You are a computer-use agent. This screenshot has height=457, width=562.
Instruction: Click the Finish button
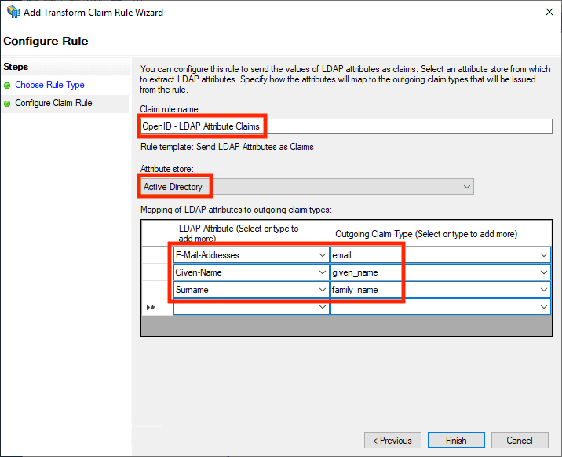[x=456, y=441]
